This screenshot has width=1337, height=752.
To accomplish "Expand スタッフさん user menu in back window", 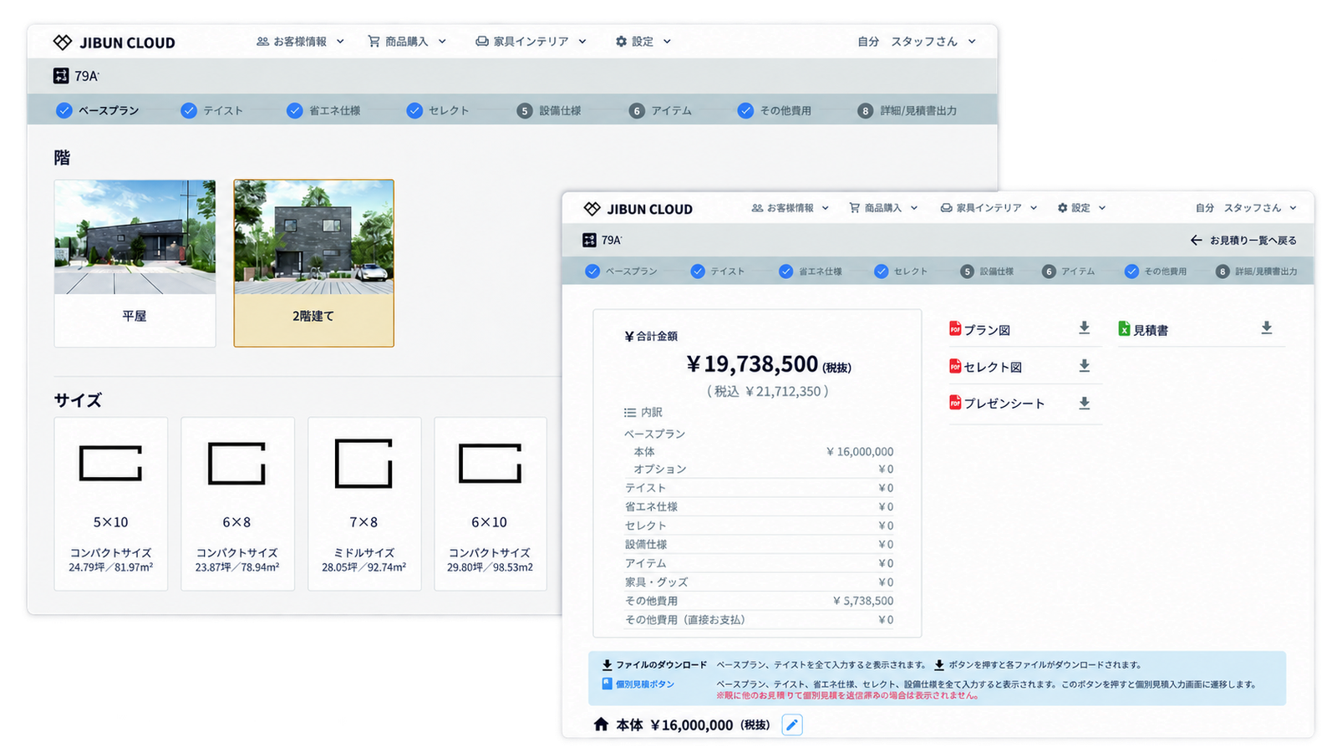I will 933,42.
